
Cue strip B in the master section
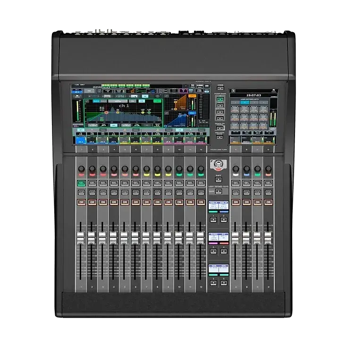[x=246, y=193]
